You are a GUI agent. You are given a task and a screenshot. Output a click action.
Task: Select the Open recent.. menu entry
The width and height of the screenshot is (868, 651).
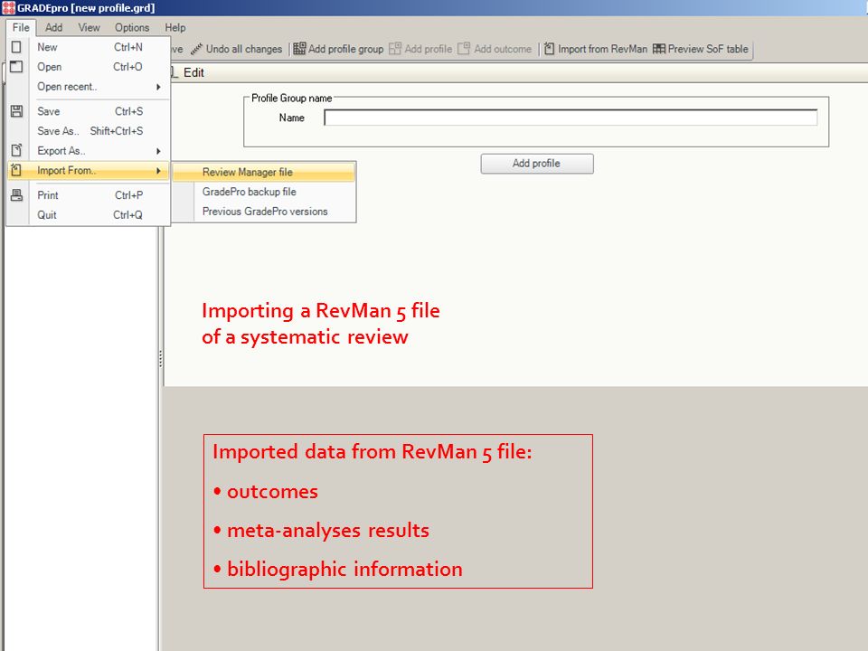(x=89, y=87)
